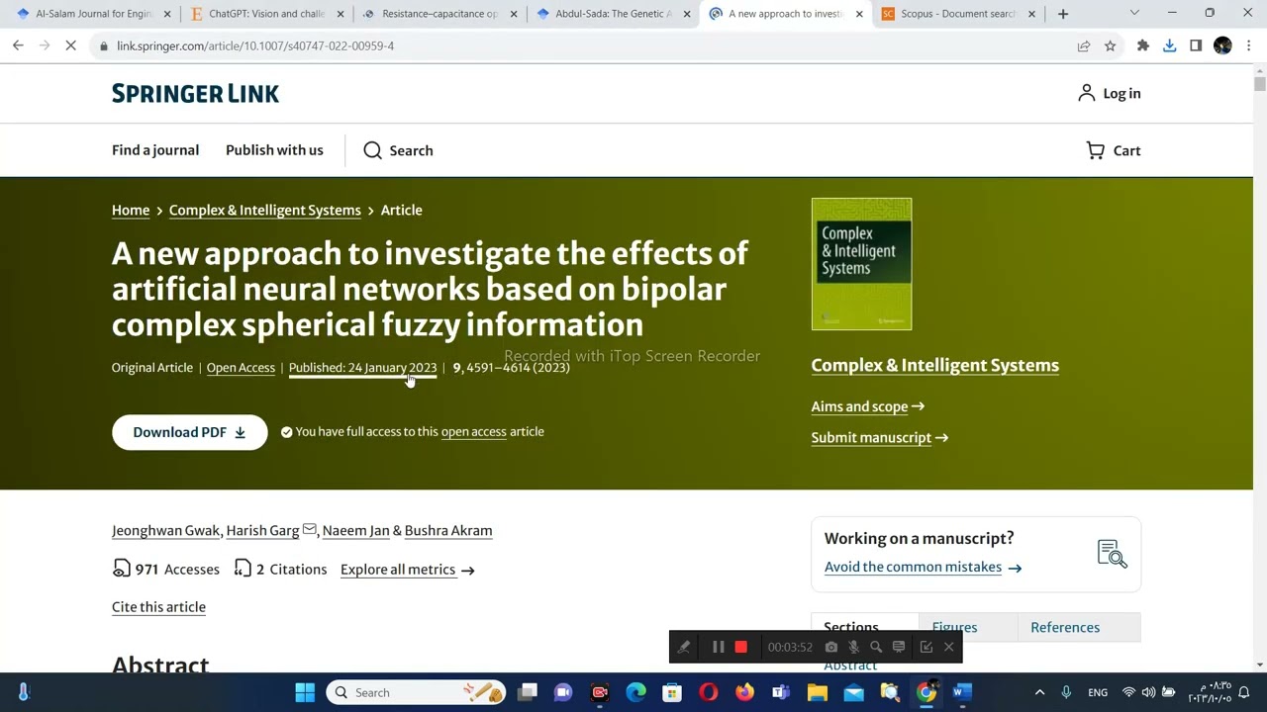Expand the tab search chevron

[x=1134, y=14]
